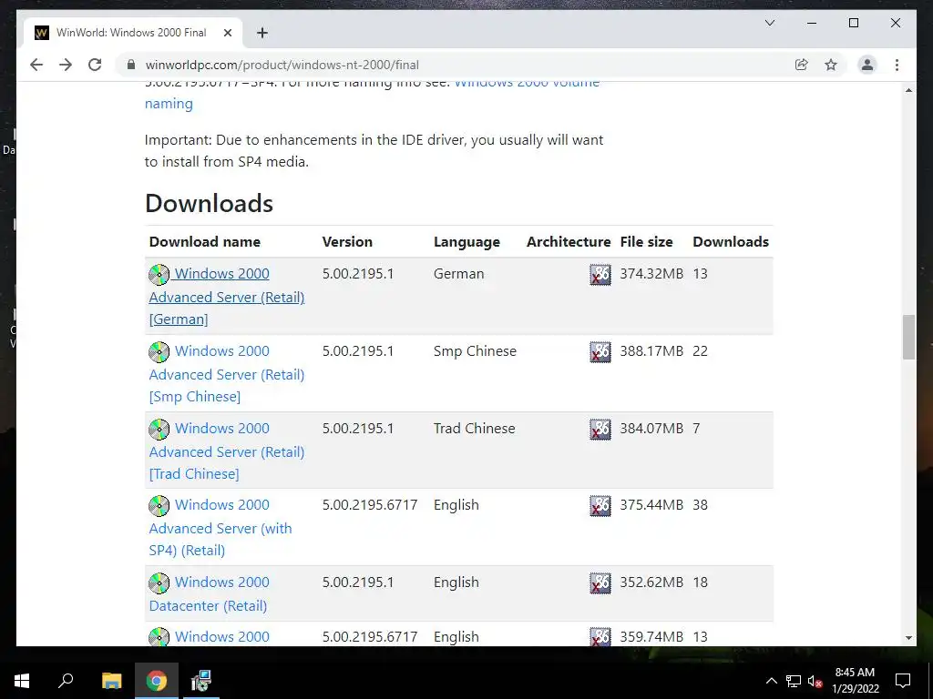This screenshot has height=699, width=933.
Task: Open Advanced Server Smp Chinese download
Action: 227,373
